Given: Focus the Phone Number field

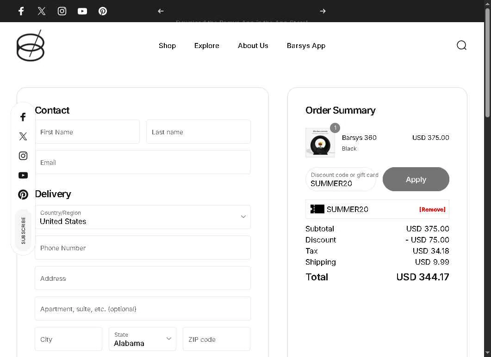Looking at the screenshot, I should pos(143,248).
